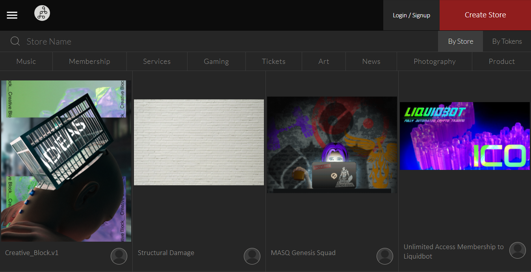Click the Create Store button

(485, 15)
